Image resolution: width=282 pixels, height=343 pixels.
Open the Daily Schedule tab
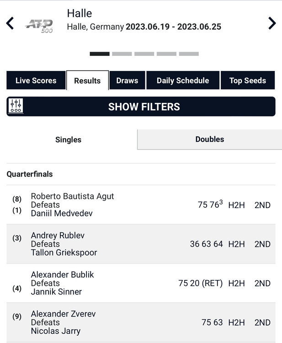pos(183,80)
